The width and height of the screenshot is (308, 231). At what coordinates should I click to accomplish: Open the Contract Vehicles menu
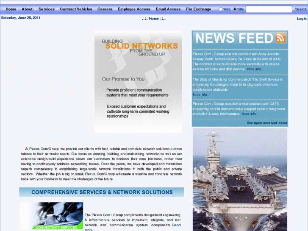coord(76,9)
